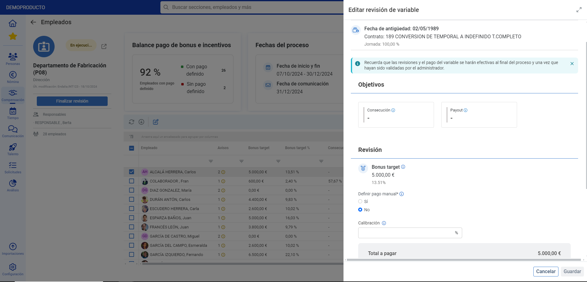Open filter for Empleado column
Viewport: 587px width, 282px height.
click(211, 161)
